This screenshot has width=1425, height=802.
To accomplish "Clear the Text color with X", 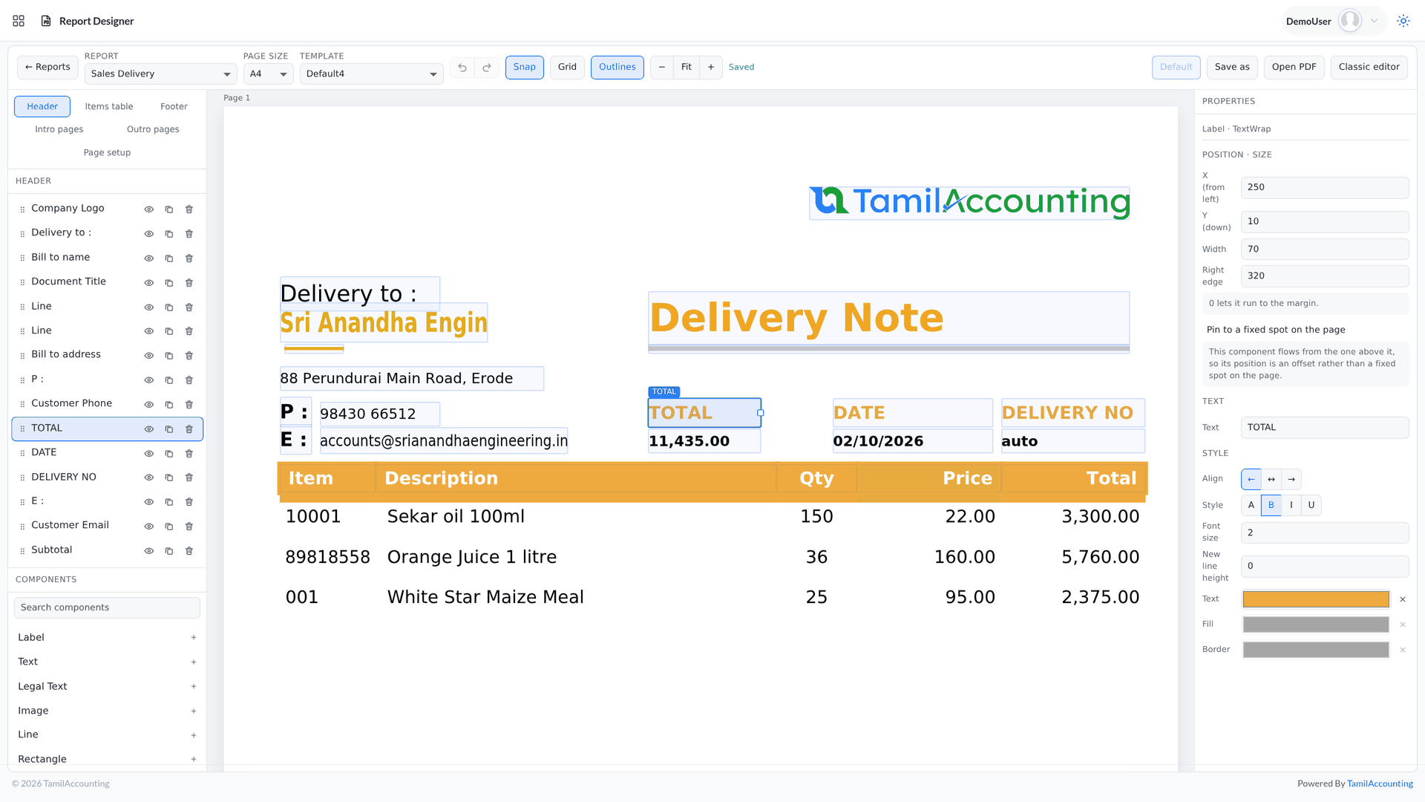I will (x=1403, y=599).
